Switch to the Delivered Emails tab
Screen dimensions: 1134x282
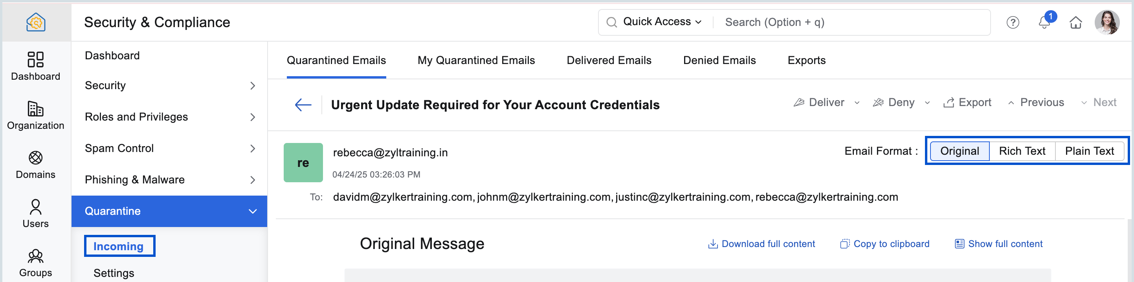pos(609,60)
